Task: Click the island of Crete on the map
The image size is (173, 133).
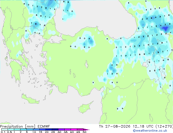Action: click(x=30, y=99)
